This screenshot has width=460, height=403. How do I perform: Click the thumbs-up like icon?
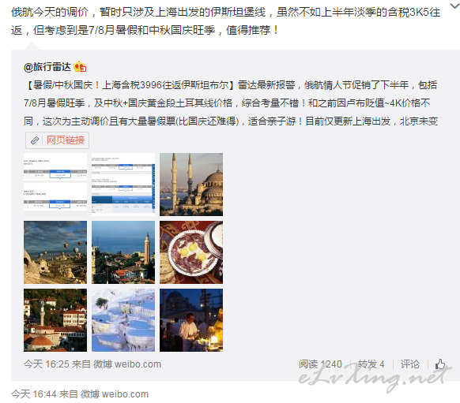click(x=439, y=364)
